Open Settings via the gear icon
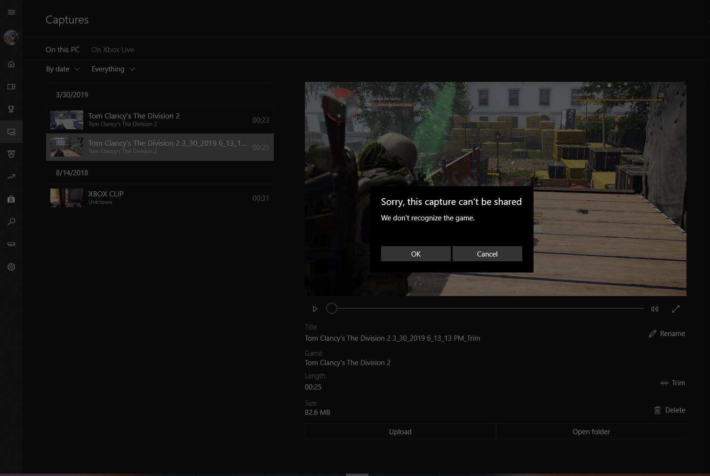The height and width of the screenshot is (476, 710). click(x=11, y=267)
